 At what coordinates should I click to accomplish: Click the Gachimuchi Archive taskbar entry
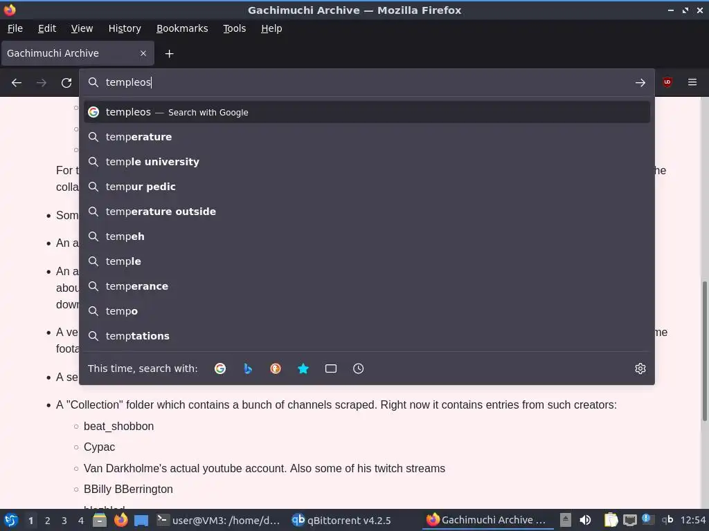[487, 520]
